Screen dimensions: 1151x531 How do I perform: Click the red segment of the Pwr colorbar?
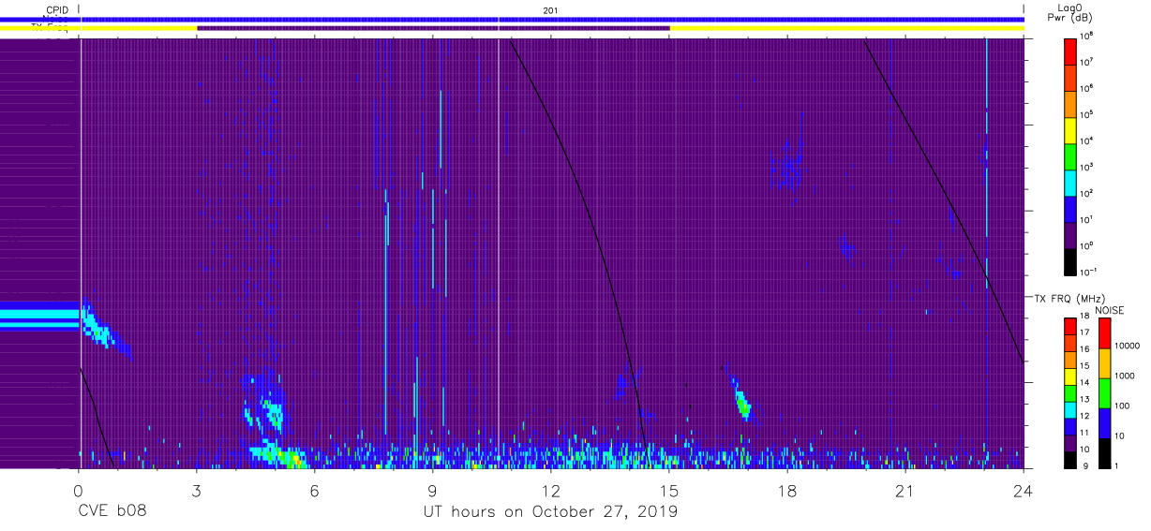point(1069,51)
